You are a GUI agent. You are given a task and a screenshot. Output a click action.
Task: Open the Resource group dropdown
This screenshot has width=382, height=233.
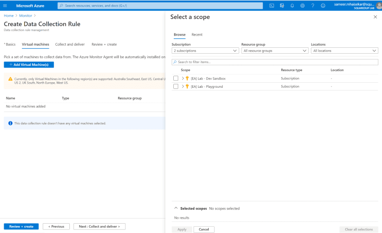[x=275, y=51]
